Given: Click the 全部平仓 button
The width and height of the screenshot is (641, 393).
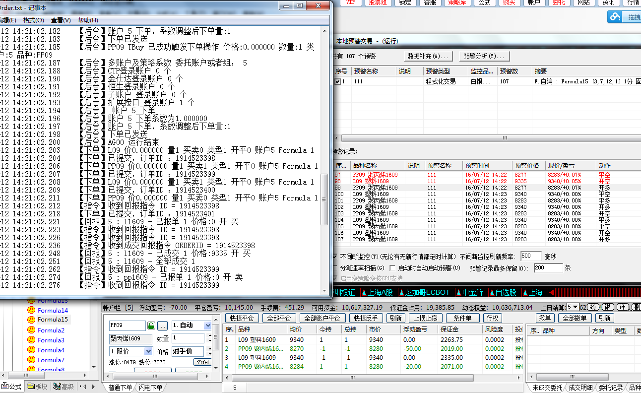Looking at the screenshot, I should pos(278,318).
